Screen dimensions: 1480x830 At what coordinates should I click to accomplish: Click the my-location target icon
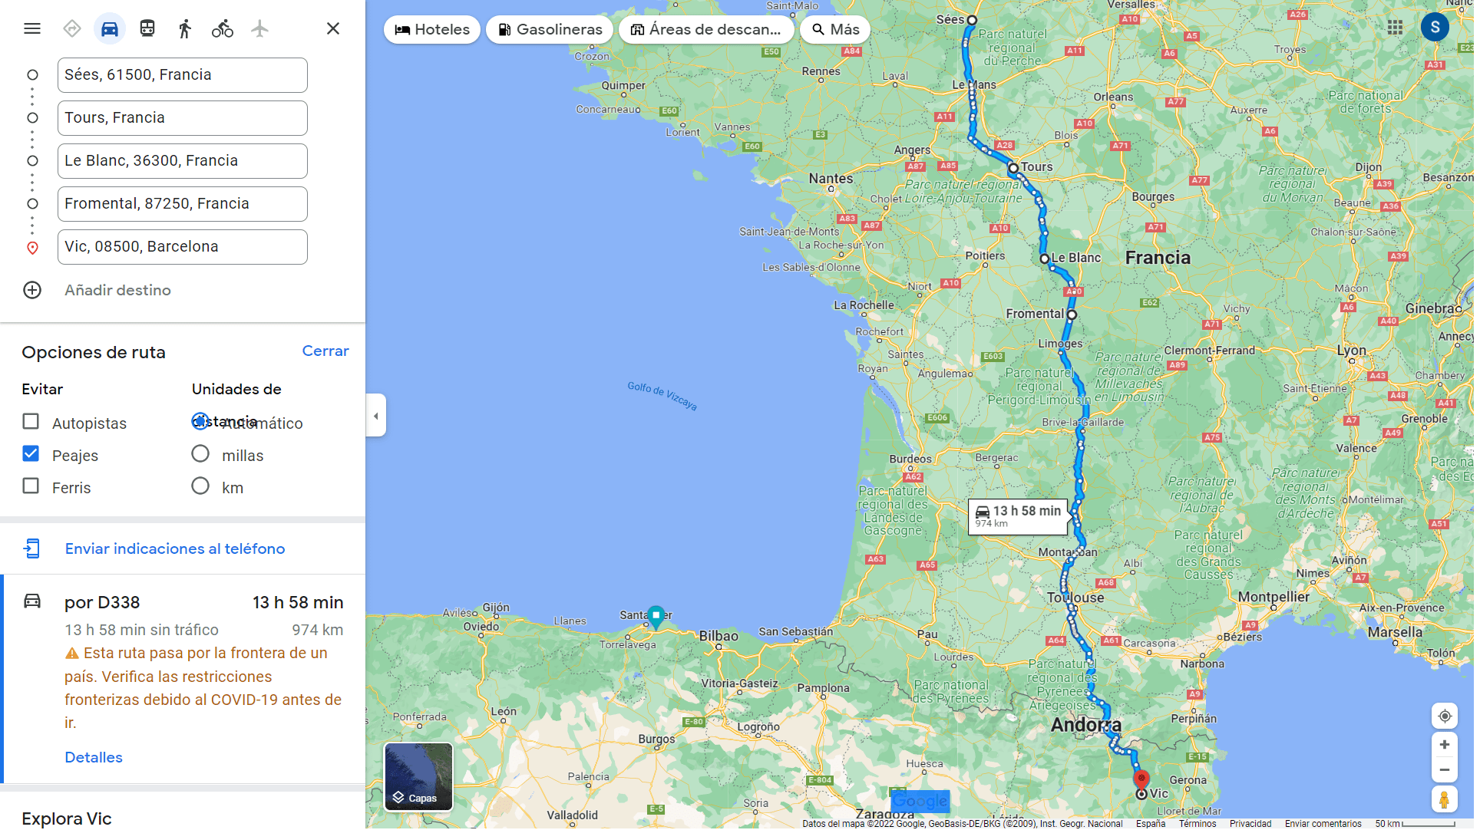pyautogui.click(x=1444, y=716)
